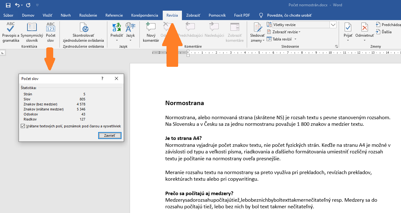
Task: Click the Strán statistic row
Action: pos(54,94)
